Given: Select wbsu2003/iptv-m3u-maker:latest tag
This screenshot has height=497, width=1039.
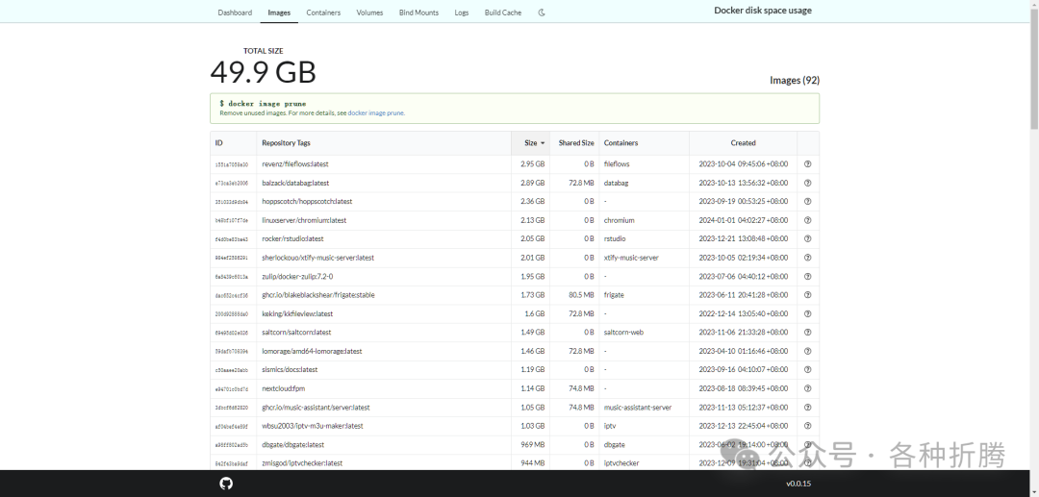Looking at the screenshot, I should point(313,426).
